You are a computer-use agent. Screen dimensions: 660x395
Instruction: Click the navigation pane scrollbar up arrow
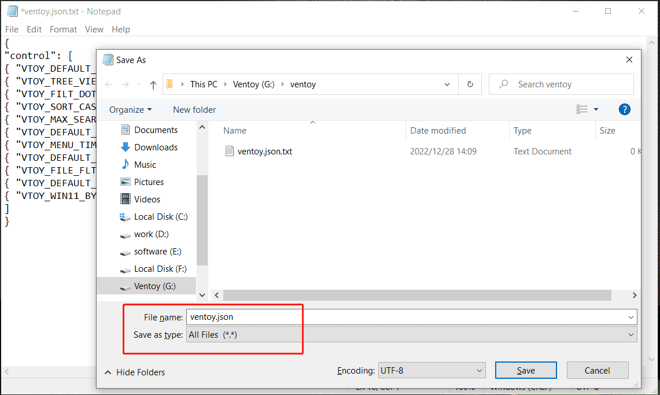click(x=202, y=127)
